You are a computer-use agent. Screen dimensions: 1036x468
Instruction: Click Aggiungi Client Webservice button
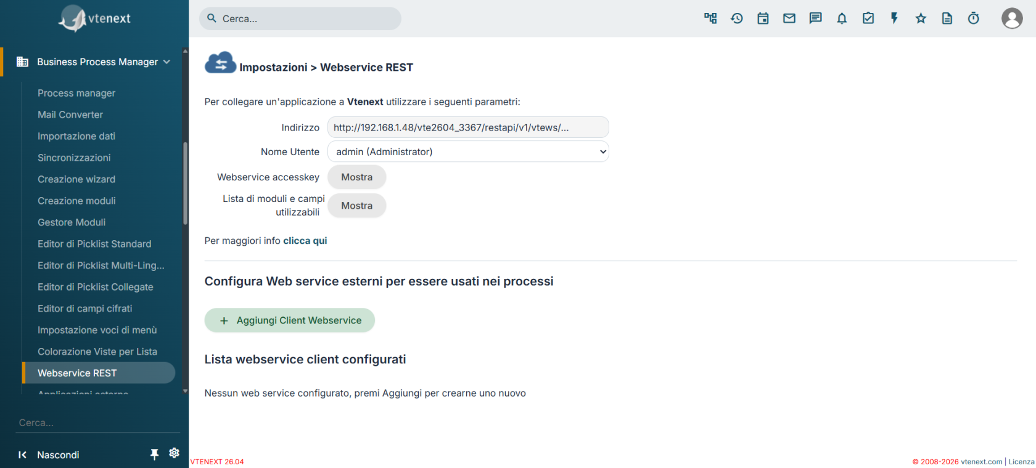pyautogui.click(x=290, y=320)
